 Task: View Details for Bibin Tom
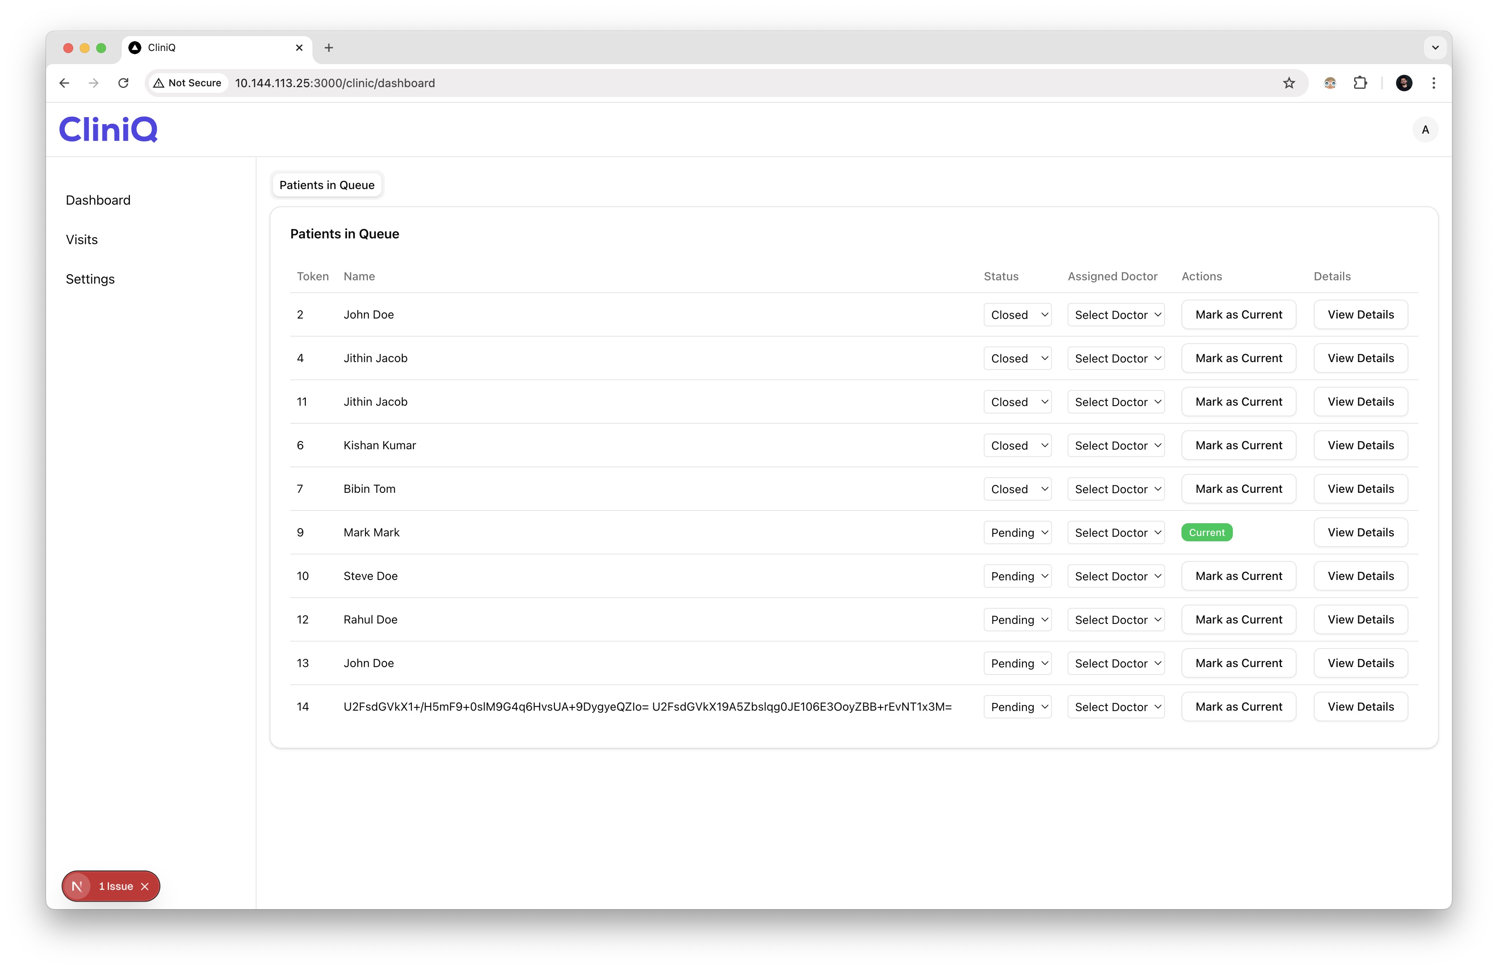point(1360,489)
